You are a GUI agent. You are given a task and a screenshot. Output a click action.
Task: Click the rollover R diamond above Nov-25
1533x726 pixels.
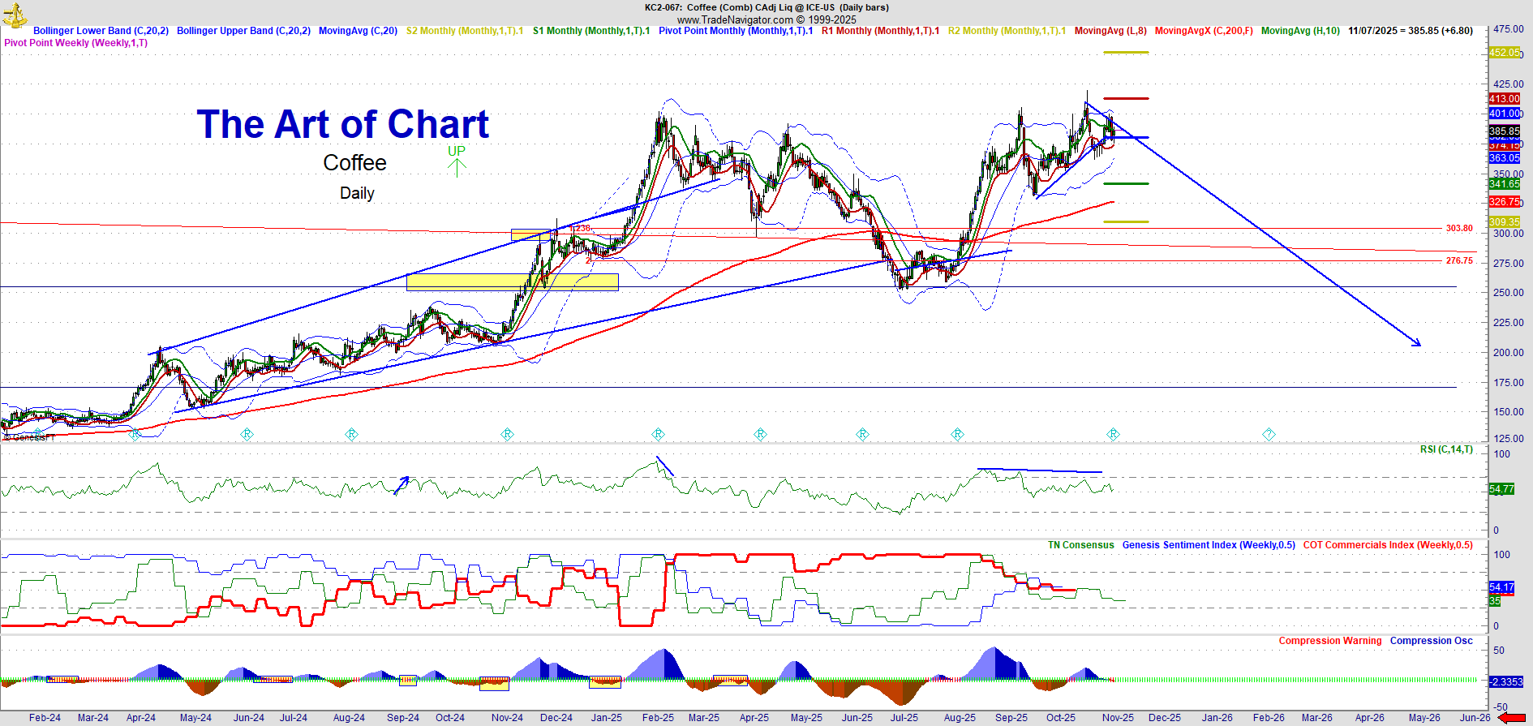tap(1113, 435)
